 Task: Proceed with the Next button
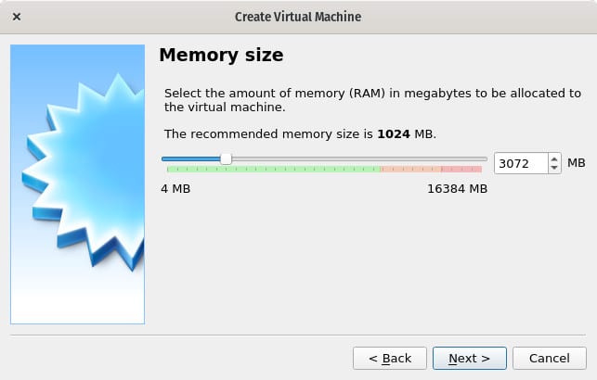470,358
